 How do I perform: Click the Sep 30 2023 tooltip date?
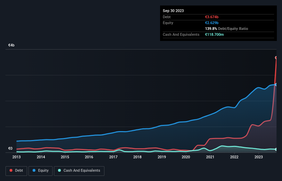click(x=173, y=11)
